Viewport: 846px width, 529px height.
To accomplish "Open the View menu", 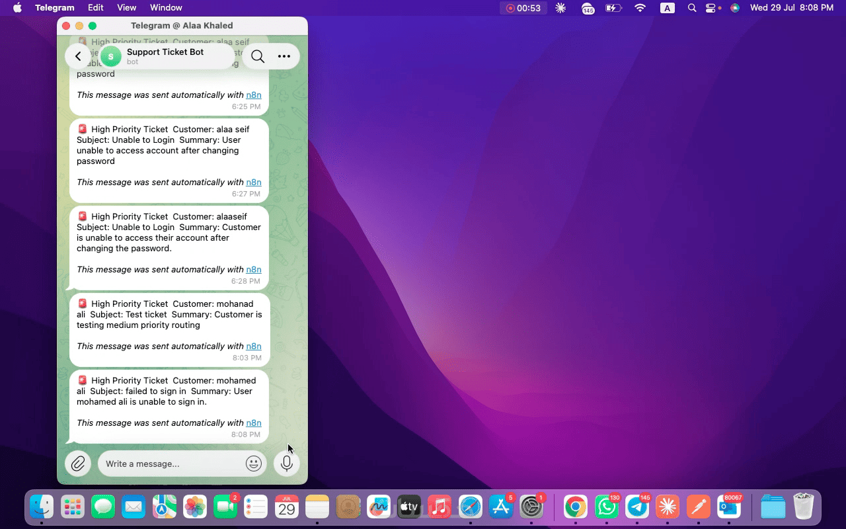I will coord(126,8).
